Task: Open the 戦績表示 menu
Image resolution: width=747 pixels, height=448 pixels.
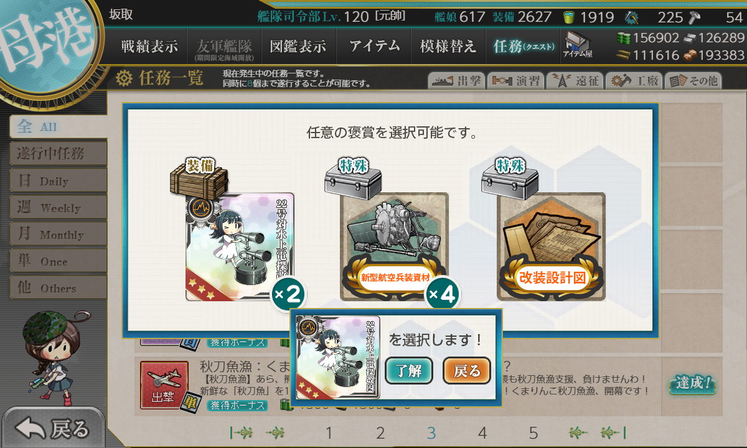Action: coord(149,46)
